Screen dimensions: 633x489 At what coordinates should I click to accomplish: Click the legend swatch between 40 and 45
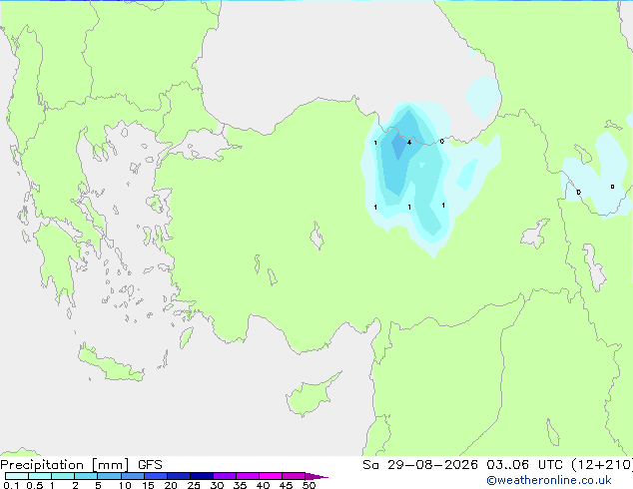(271, 476)
